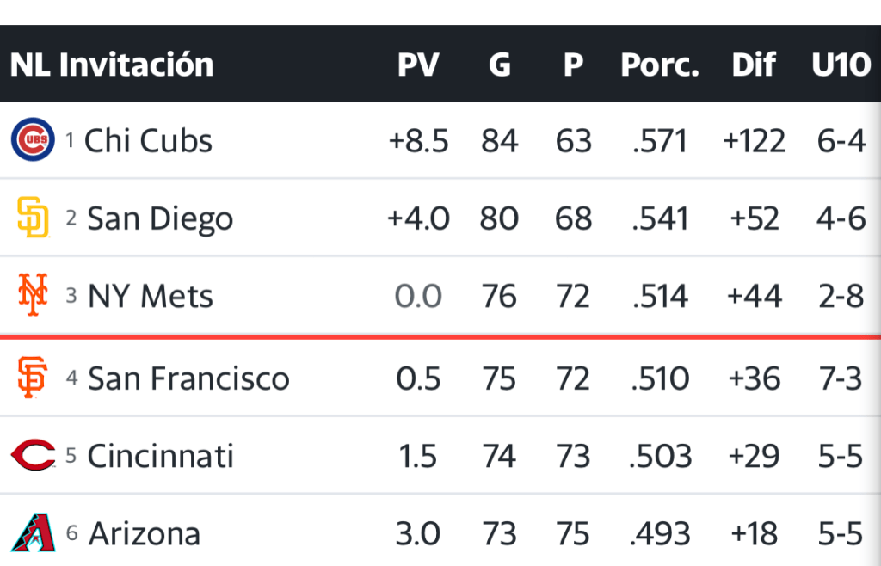Click the Cubs +122 run differential
Image resolution: width=881 pixels, height=566 pixels.
755,141
